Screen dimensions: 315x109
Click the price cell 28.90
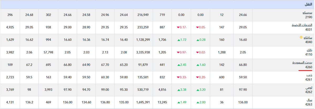click(86, 28)
